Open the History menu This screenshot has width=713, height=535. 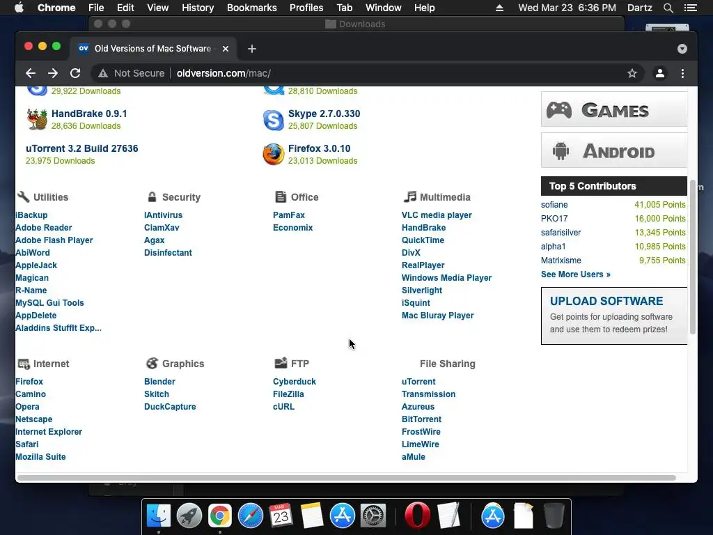click(x=198, y=8)
